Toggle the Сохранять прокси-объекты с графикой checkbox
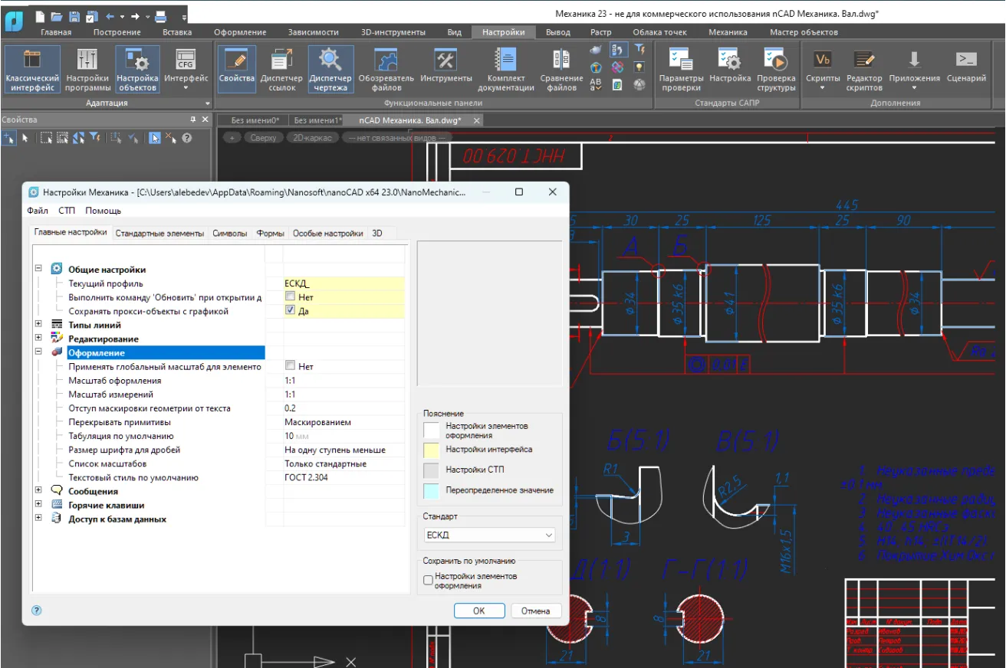The height and width of the screenshot is (668, 1006). pos(290,311)
